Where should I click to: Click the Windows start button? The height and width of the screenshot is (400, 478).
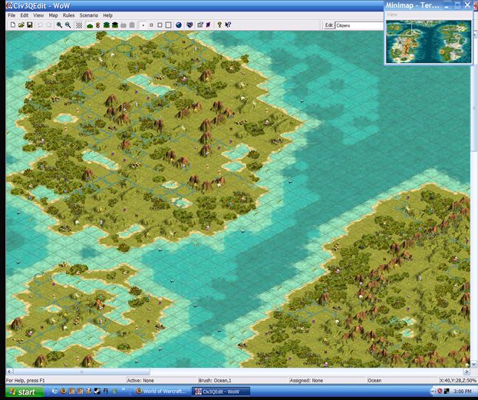(24, 392)
